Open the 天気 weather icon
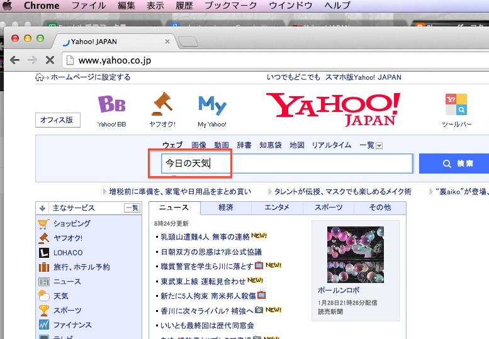Viewport: 489px width, 339px height. [x=43, y=296]
